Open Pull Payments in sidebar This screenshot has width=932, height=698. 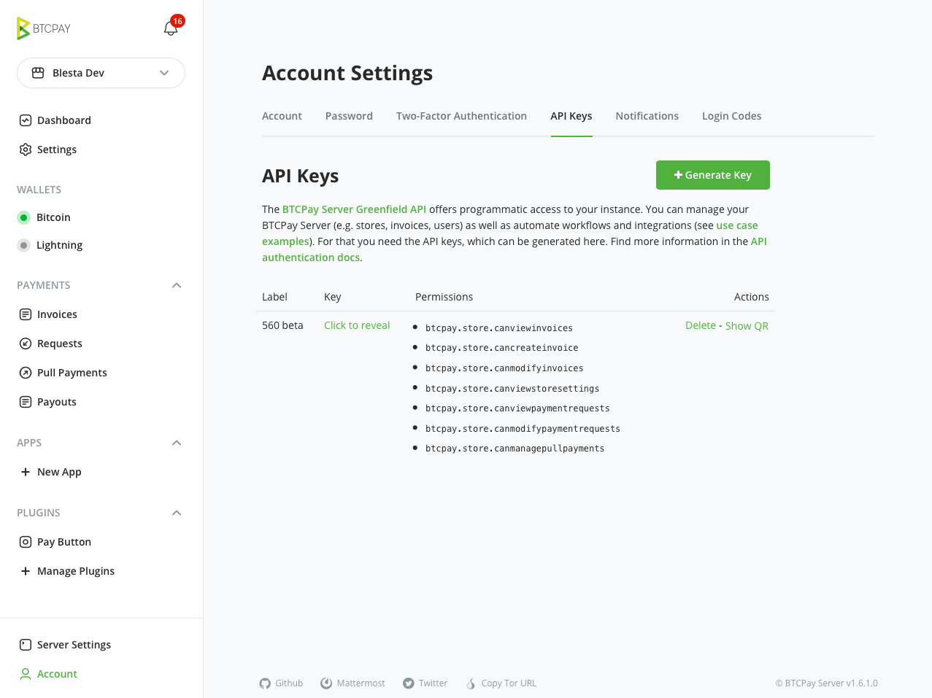coord(72,373)
